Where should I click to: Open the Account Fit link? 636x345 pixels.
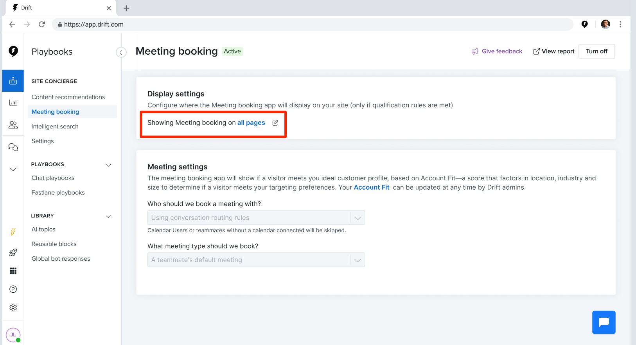tap(372, 187)
